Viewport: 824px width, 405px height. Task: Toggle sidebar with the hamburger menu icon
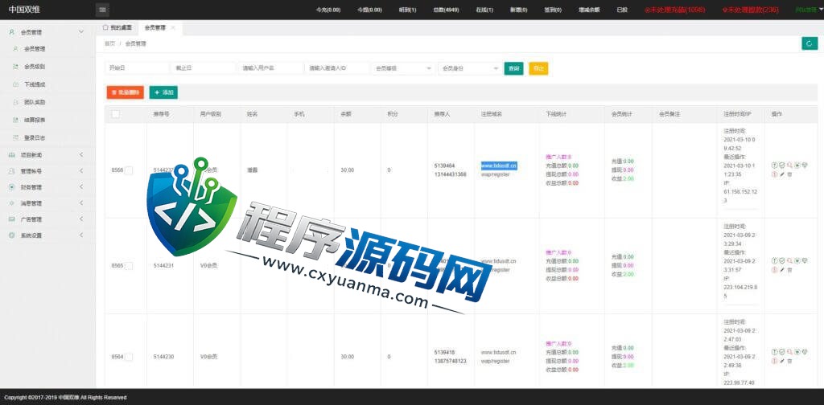pos(102,10)
